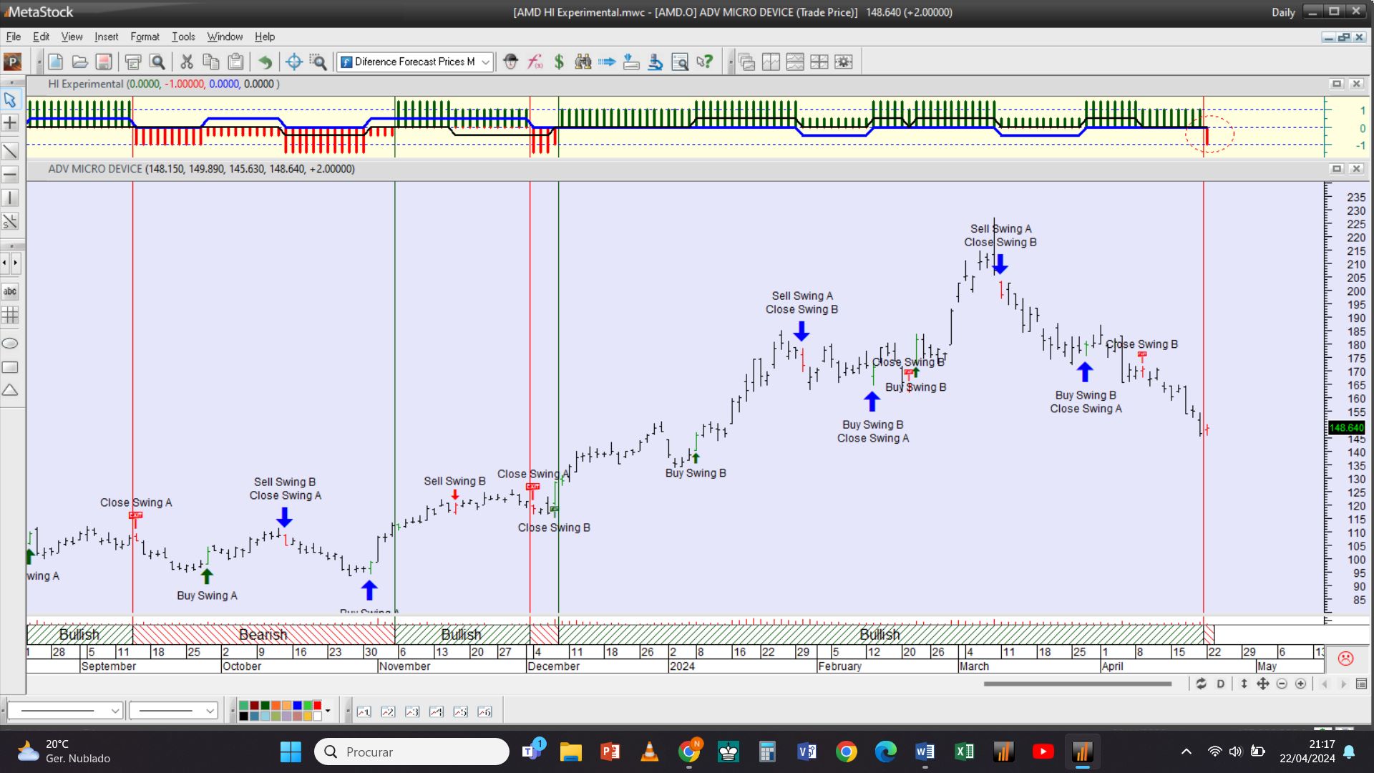The height and width of the screenshot is (773, 1374).
Task: Click the zoom in plus button
Action: pyautogui.click(x=1301, y=684)
